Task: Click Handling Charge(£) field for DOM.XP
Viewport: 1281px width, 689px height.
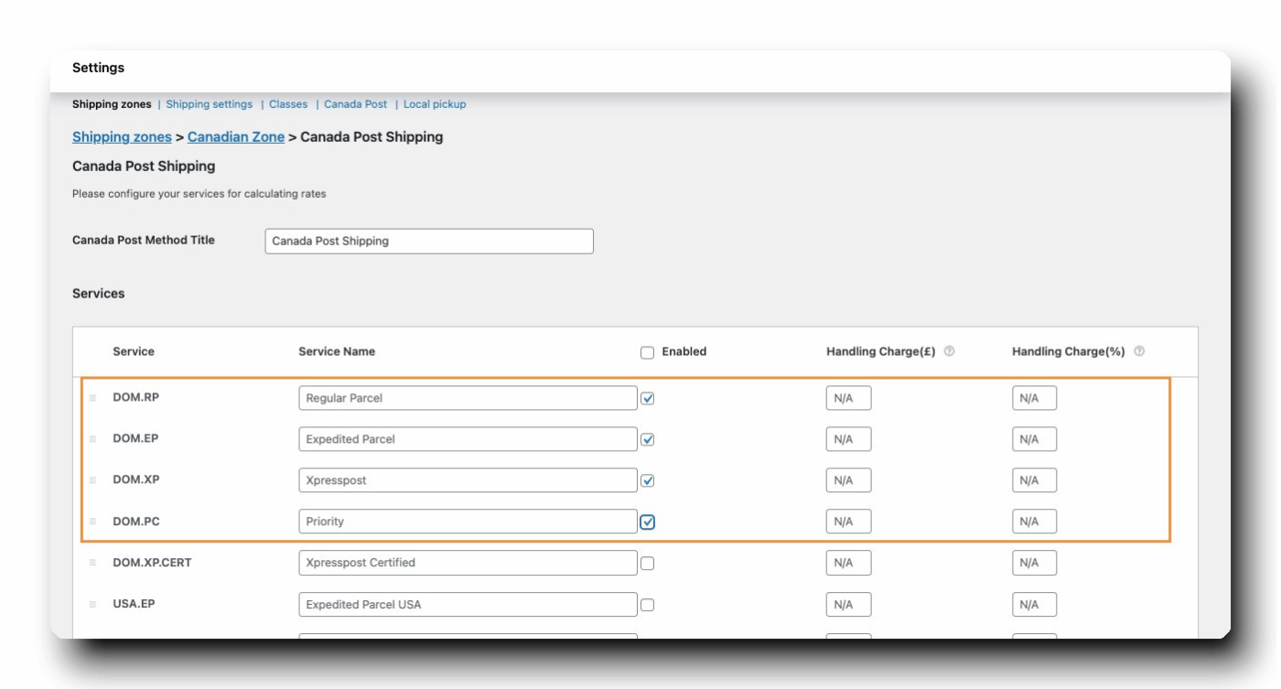Action: [x=848, y=480]
